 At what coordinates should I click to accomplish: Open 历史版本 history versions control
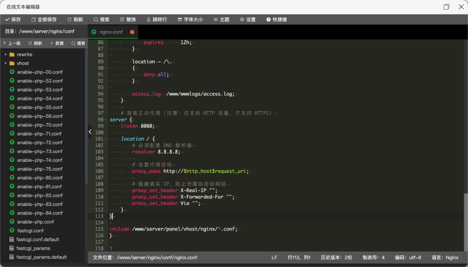[336, 257]
